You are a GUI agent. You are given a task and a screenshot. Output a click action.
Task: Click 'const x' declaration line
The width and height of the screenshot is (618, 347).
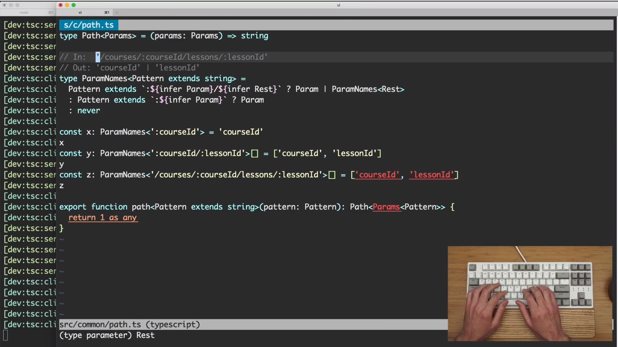click(x=161, y=132)
